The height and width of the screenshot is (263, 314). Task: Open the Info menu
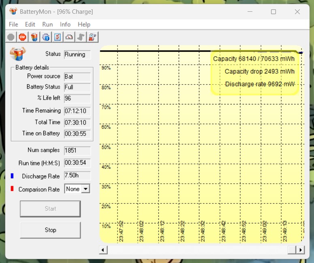point(65,24)
